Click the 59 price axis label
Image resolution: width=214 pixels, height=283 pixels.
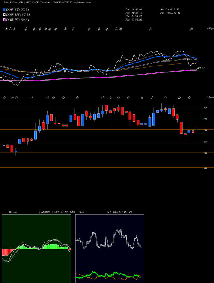click(x=205, y=119)
